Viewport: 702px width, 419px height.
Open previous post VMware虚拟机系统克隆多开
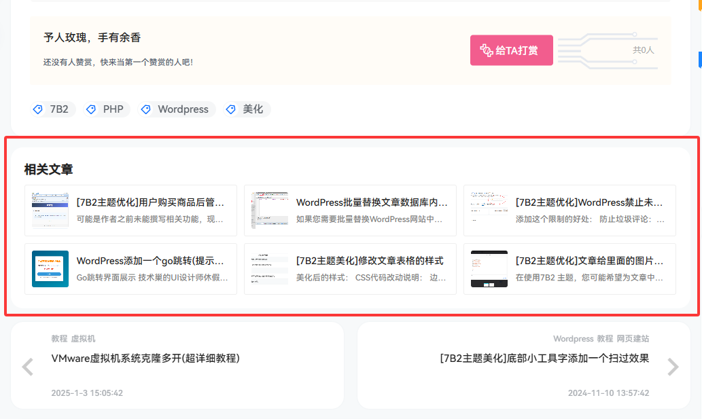coord(145,359)
